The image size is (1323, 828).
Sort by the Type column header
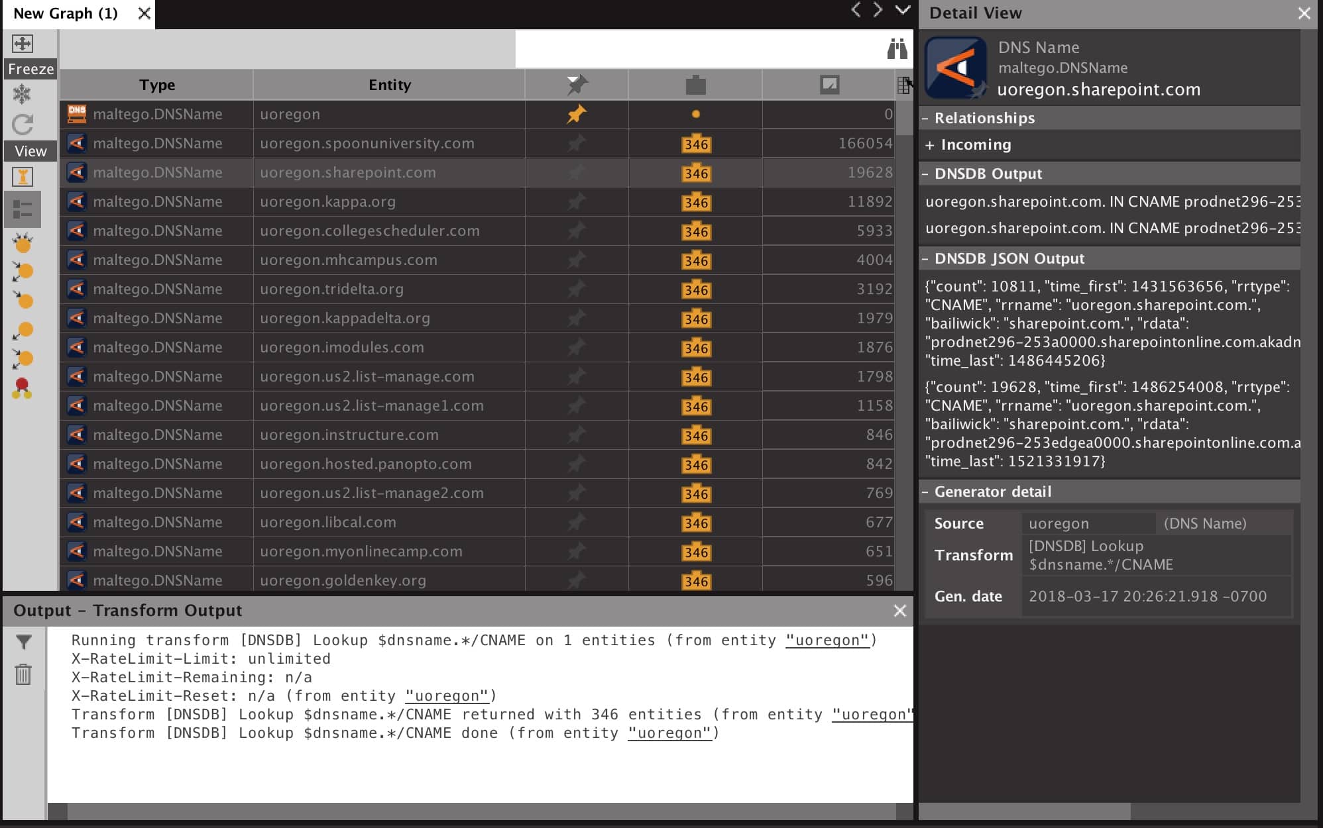click(156, 85)
